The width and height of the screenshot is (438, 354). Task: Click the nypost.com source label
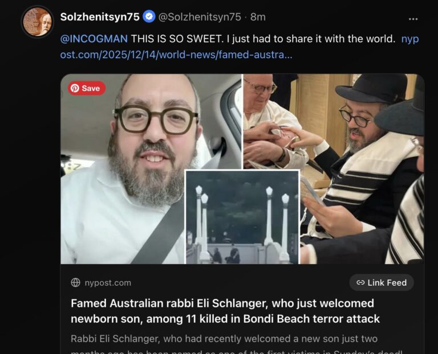click(x=108, y=283)
